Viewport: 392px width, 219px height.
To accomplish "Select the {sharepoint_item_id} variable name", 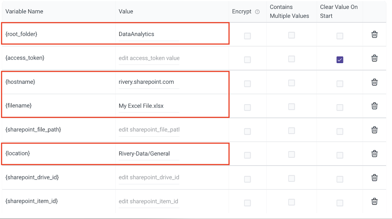I will pos(32,201).
